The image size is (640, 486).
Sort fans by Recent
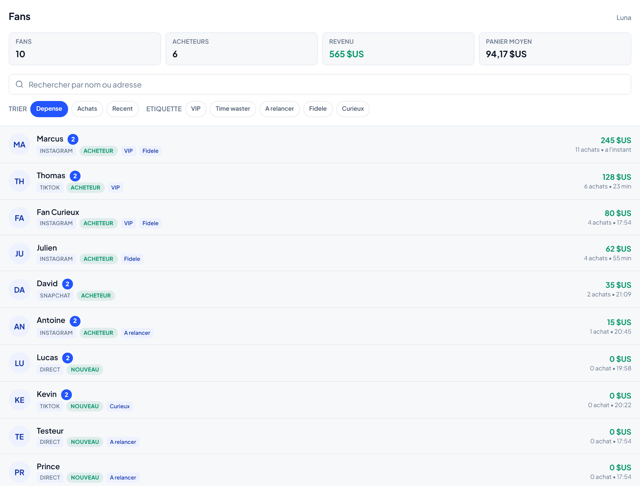pos(122,109)
